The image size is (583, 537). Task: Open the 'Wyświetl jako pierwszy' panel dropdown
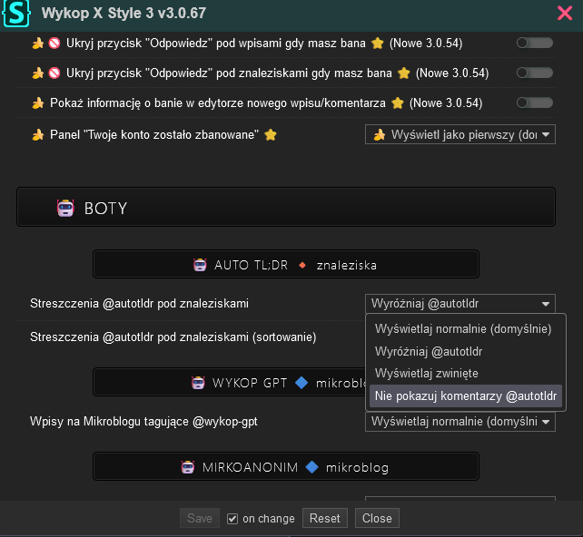[459, 135]
